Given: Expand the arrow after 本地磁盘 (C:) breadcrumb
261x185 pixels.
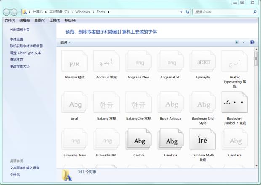Looking at the screenshot, I should pos(72,12).
